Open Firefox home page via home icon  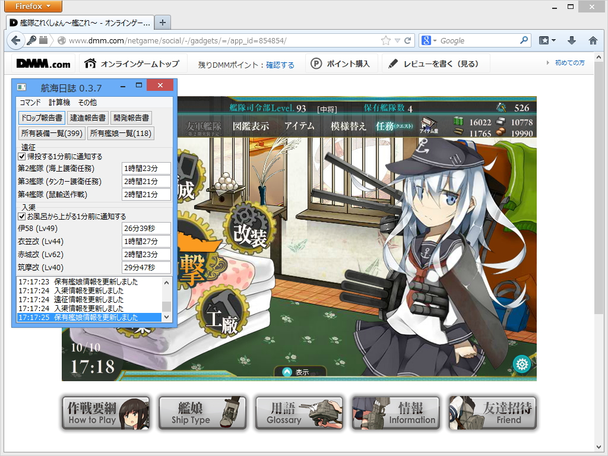(x=593, y=40)
